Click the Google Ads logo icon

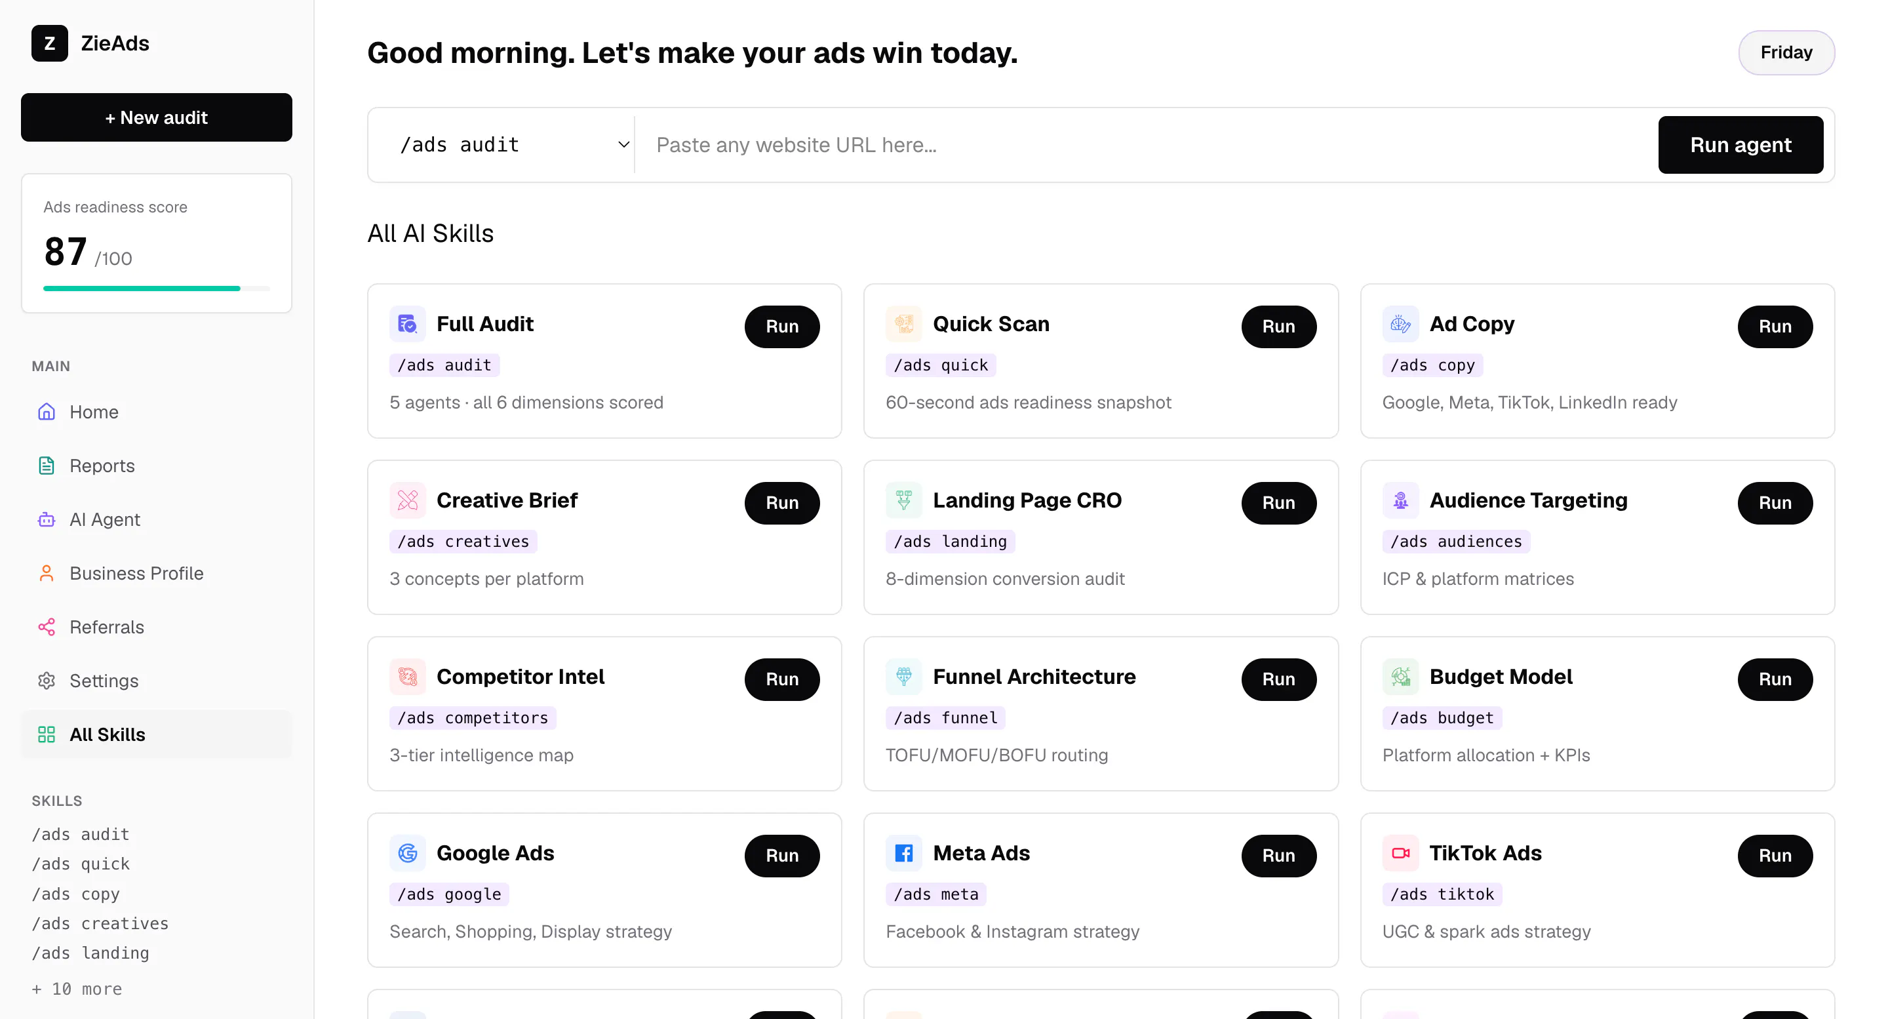click(x=408, y=853)
